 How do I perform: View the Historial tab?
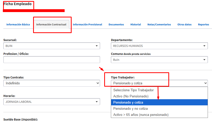pyautogui.click(x=136, y=25)
